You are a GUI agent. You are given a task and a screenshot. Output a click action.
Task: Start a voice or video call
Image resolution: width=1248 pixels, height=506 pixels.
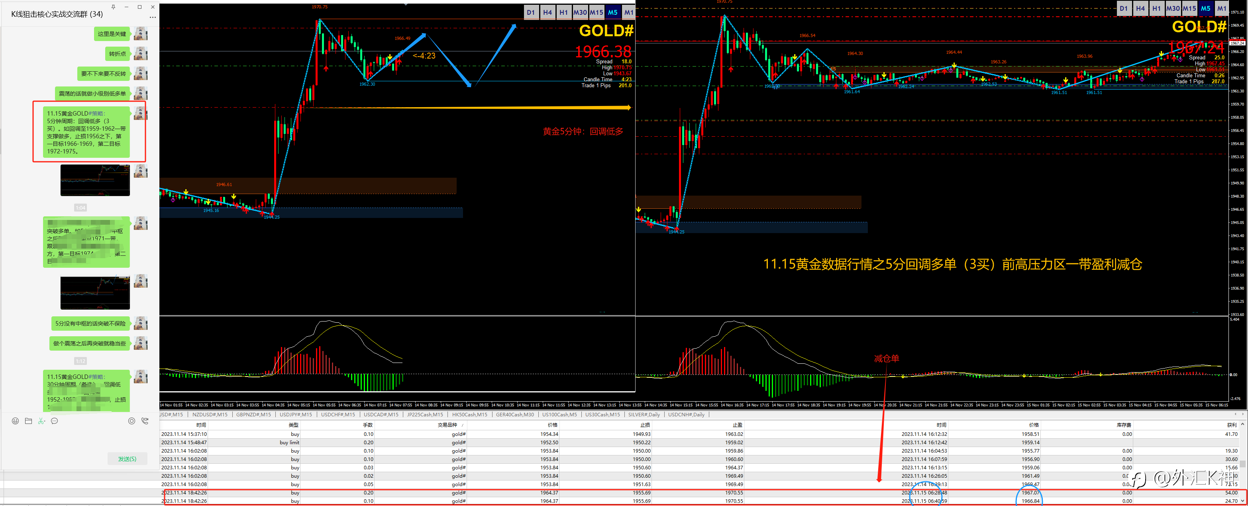pos(145,421)
